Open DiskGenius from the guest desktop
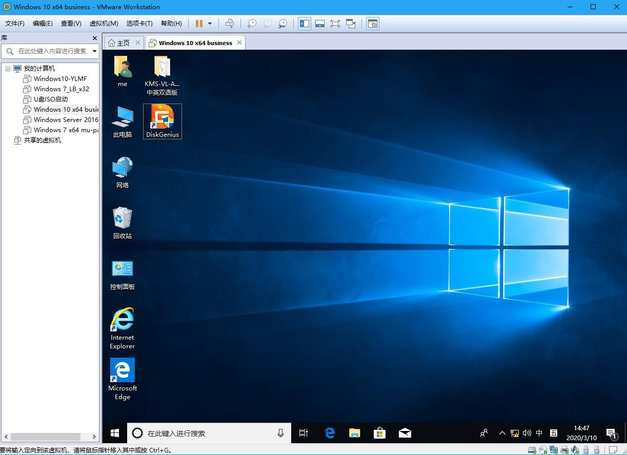Screen dimensions: 627x455 click(x=162, y=118)
